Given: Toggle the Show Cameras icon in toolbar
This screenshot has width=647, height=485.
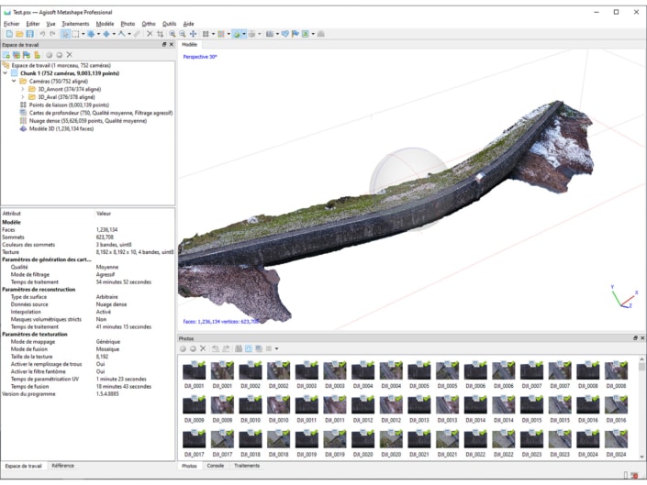Looking at the screenshot, I should [x=270, y=34].
